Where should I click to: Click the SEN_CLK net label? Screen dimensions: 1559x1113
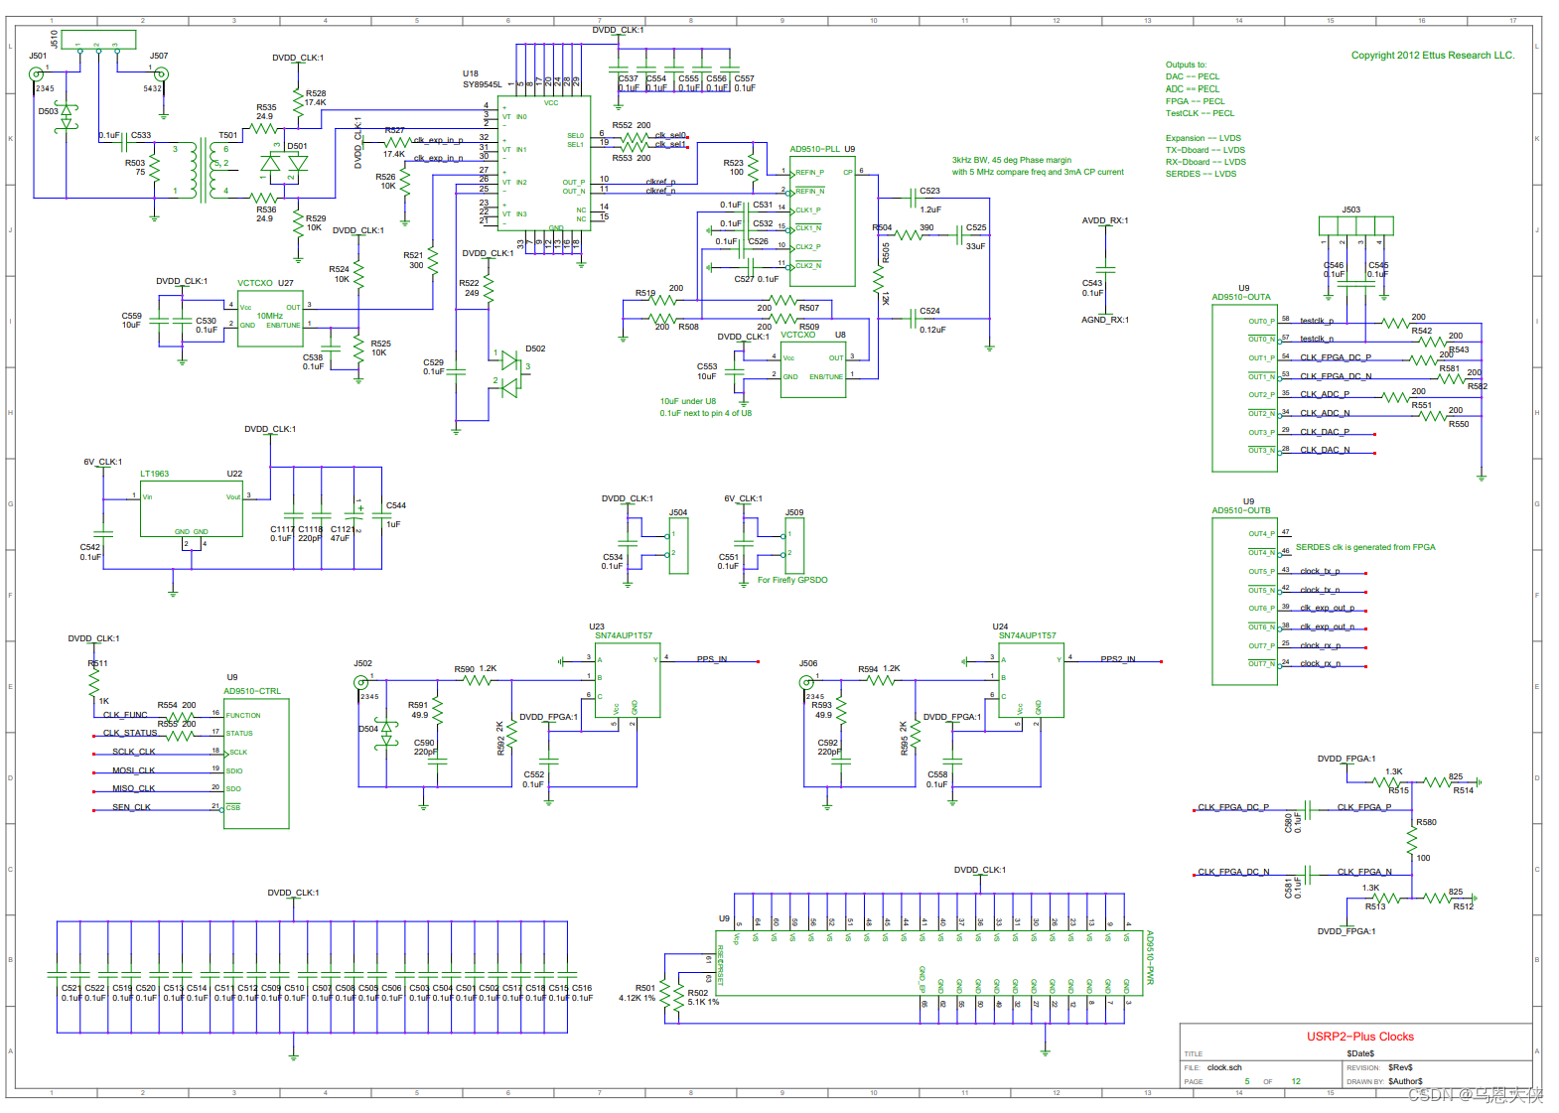pos(131,807)
